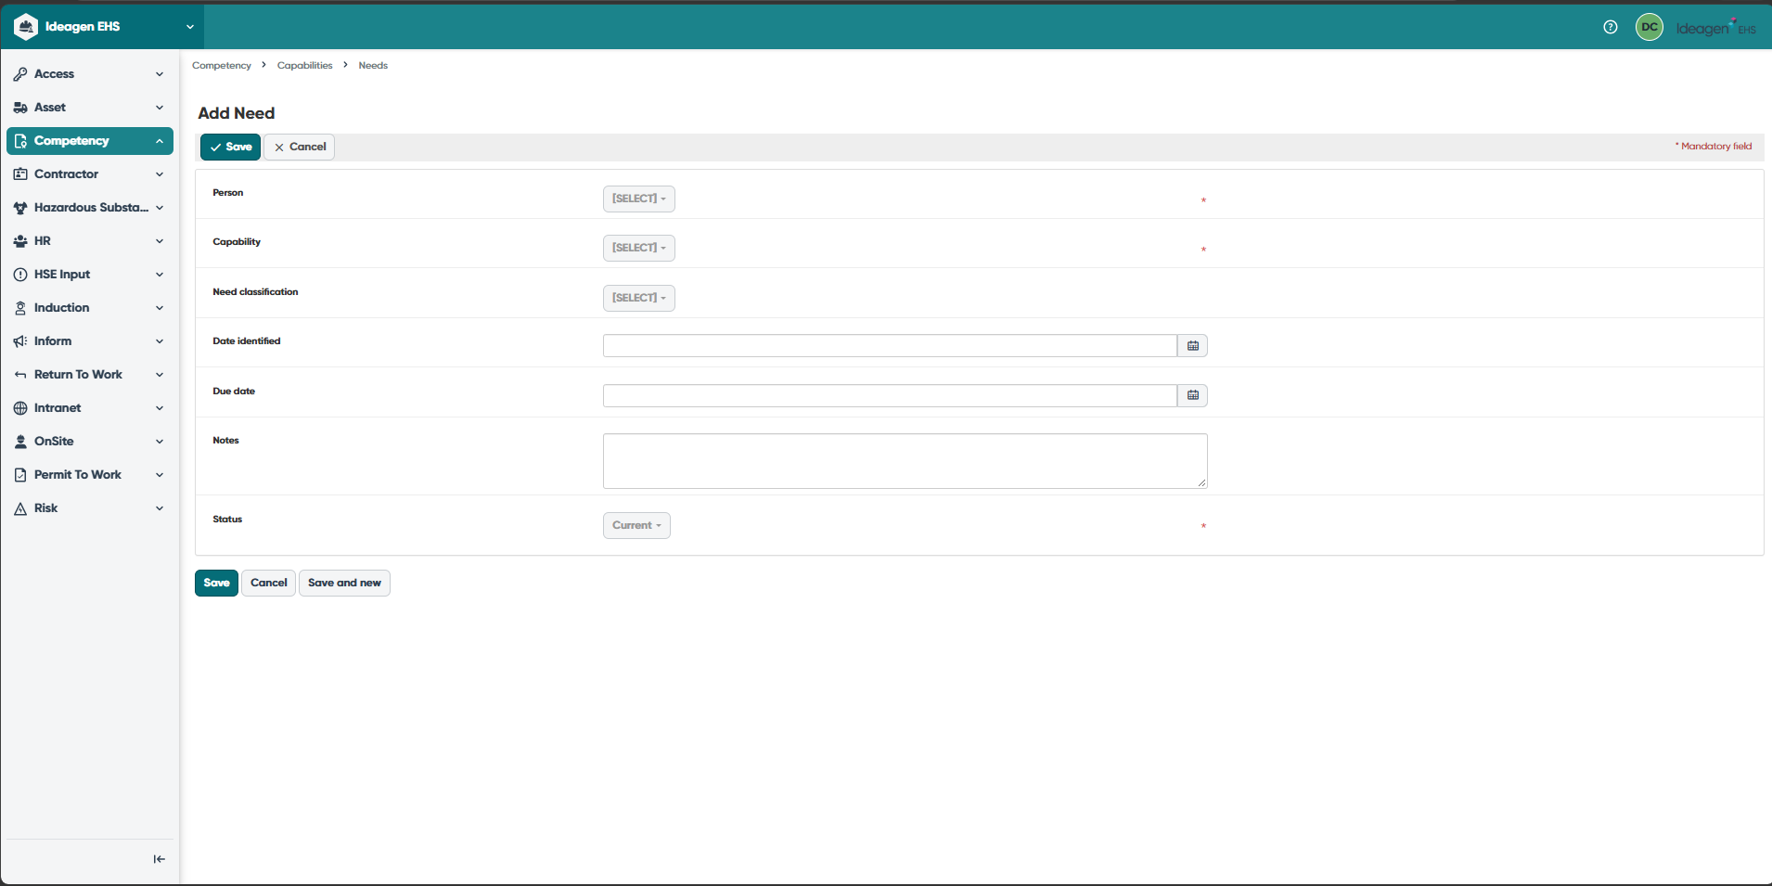
Task: Open the DC user avatar menu
Action: (x=1650, y=27)
